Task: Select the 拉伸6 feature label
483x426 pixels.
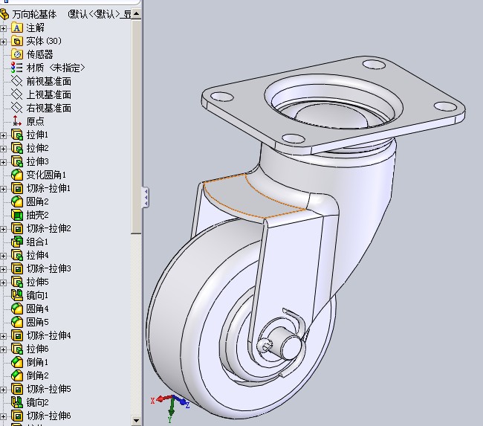Action: 37,349
